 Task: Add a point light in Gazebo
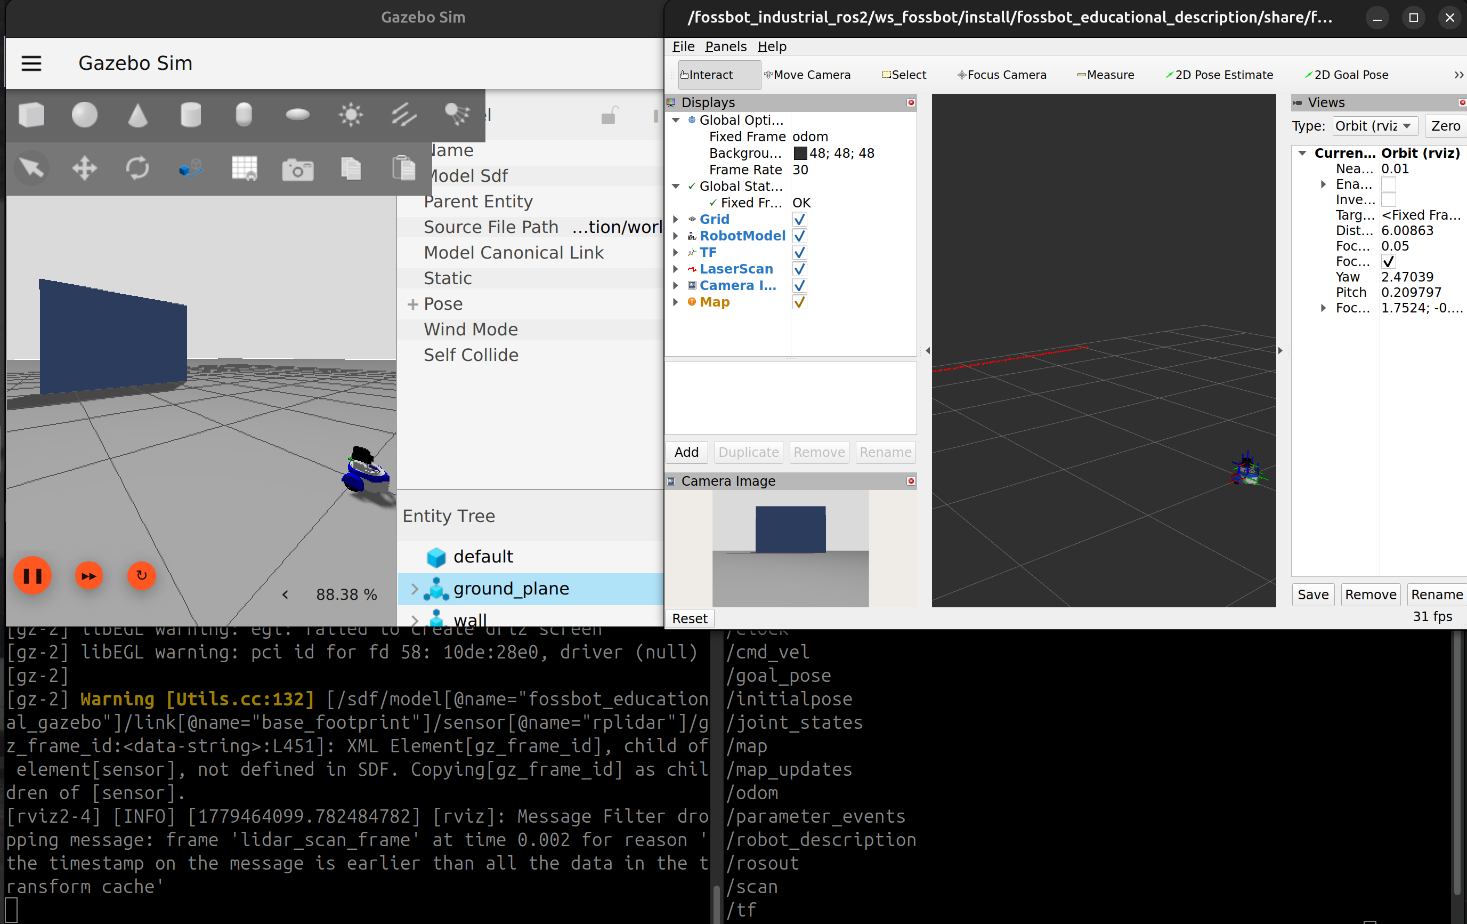[x=351, y=115]
